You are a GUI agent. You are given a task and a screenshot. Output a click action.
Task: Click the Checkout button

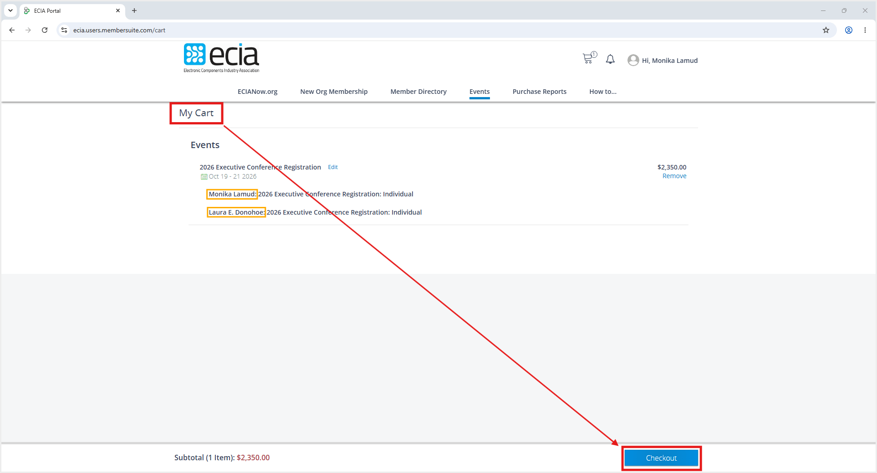661,458
